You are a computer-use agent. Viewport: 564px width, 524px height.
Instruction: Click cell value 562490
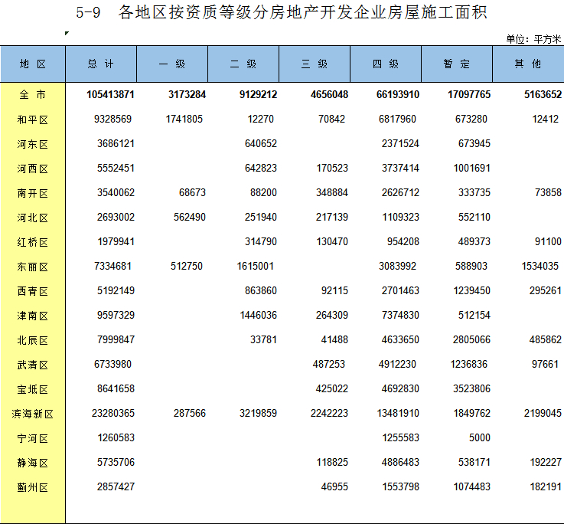click(190, 217)
